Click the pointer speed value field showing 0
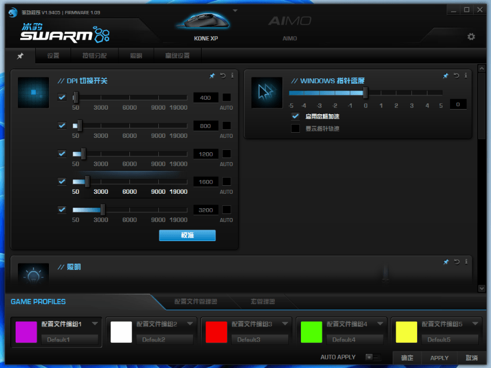 [458, 104]
